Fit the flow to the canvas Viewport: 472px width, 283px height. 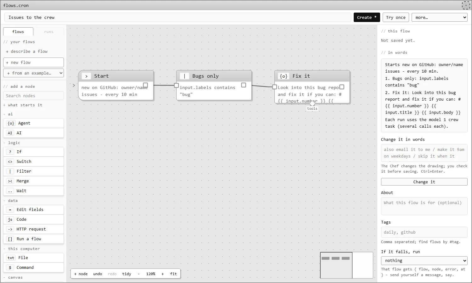(173, 274)
